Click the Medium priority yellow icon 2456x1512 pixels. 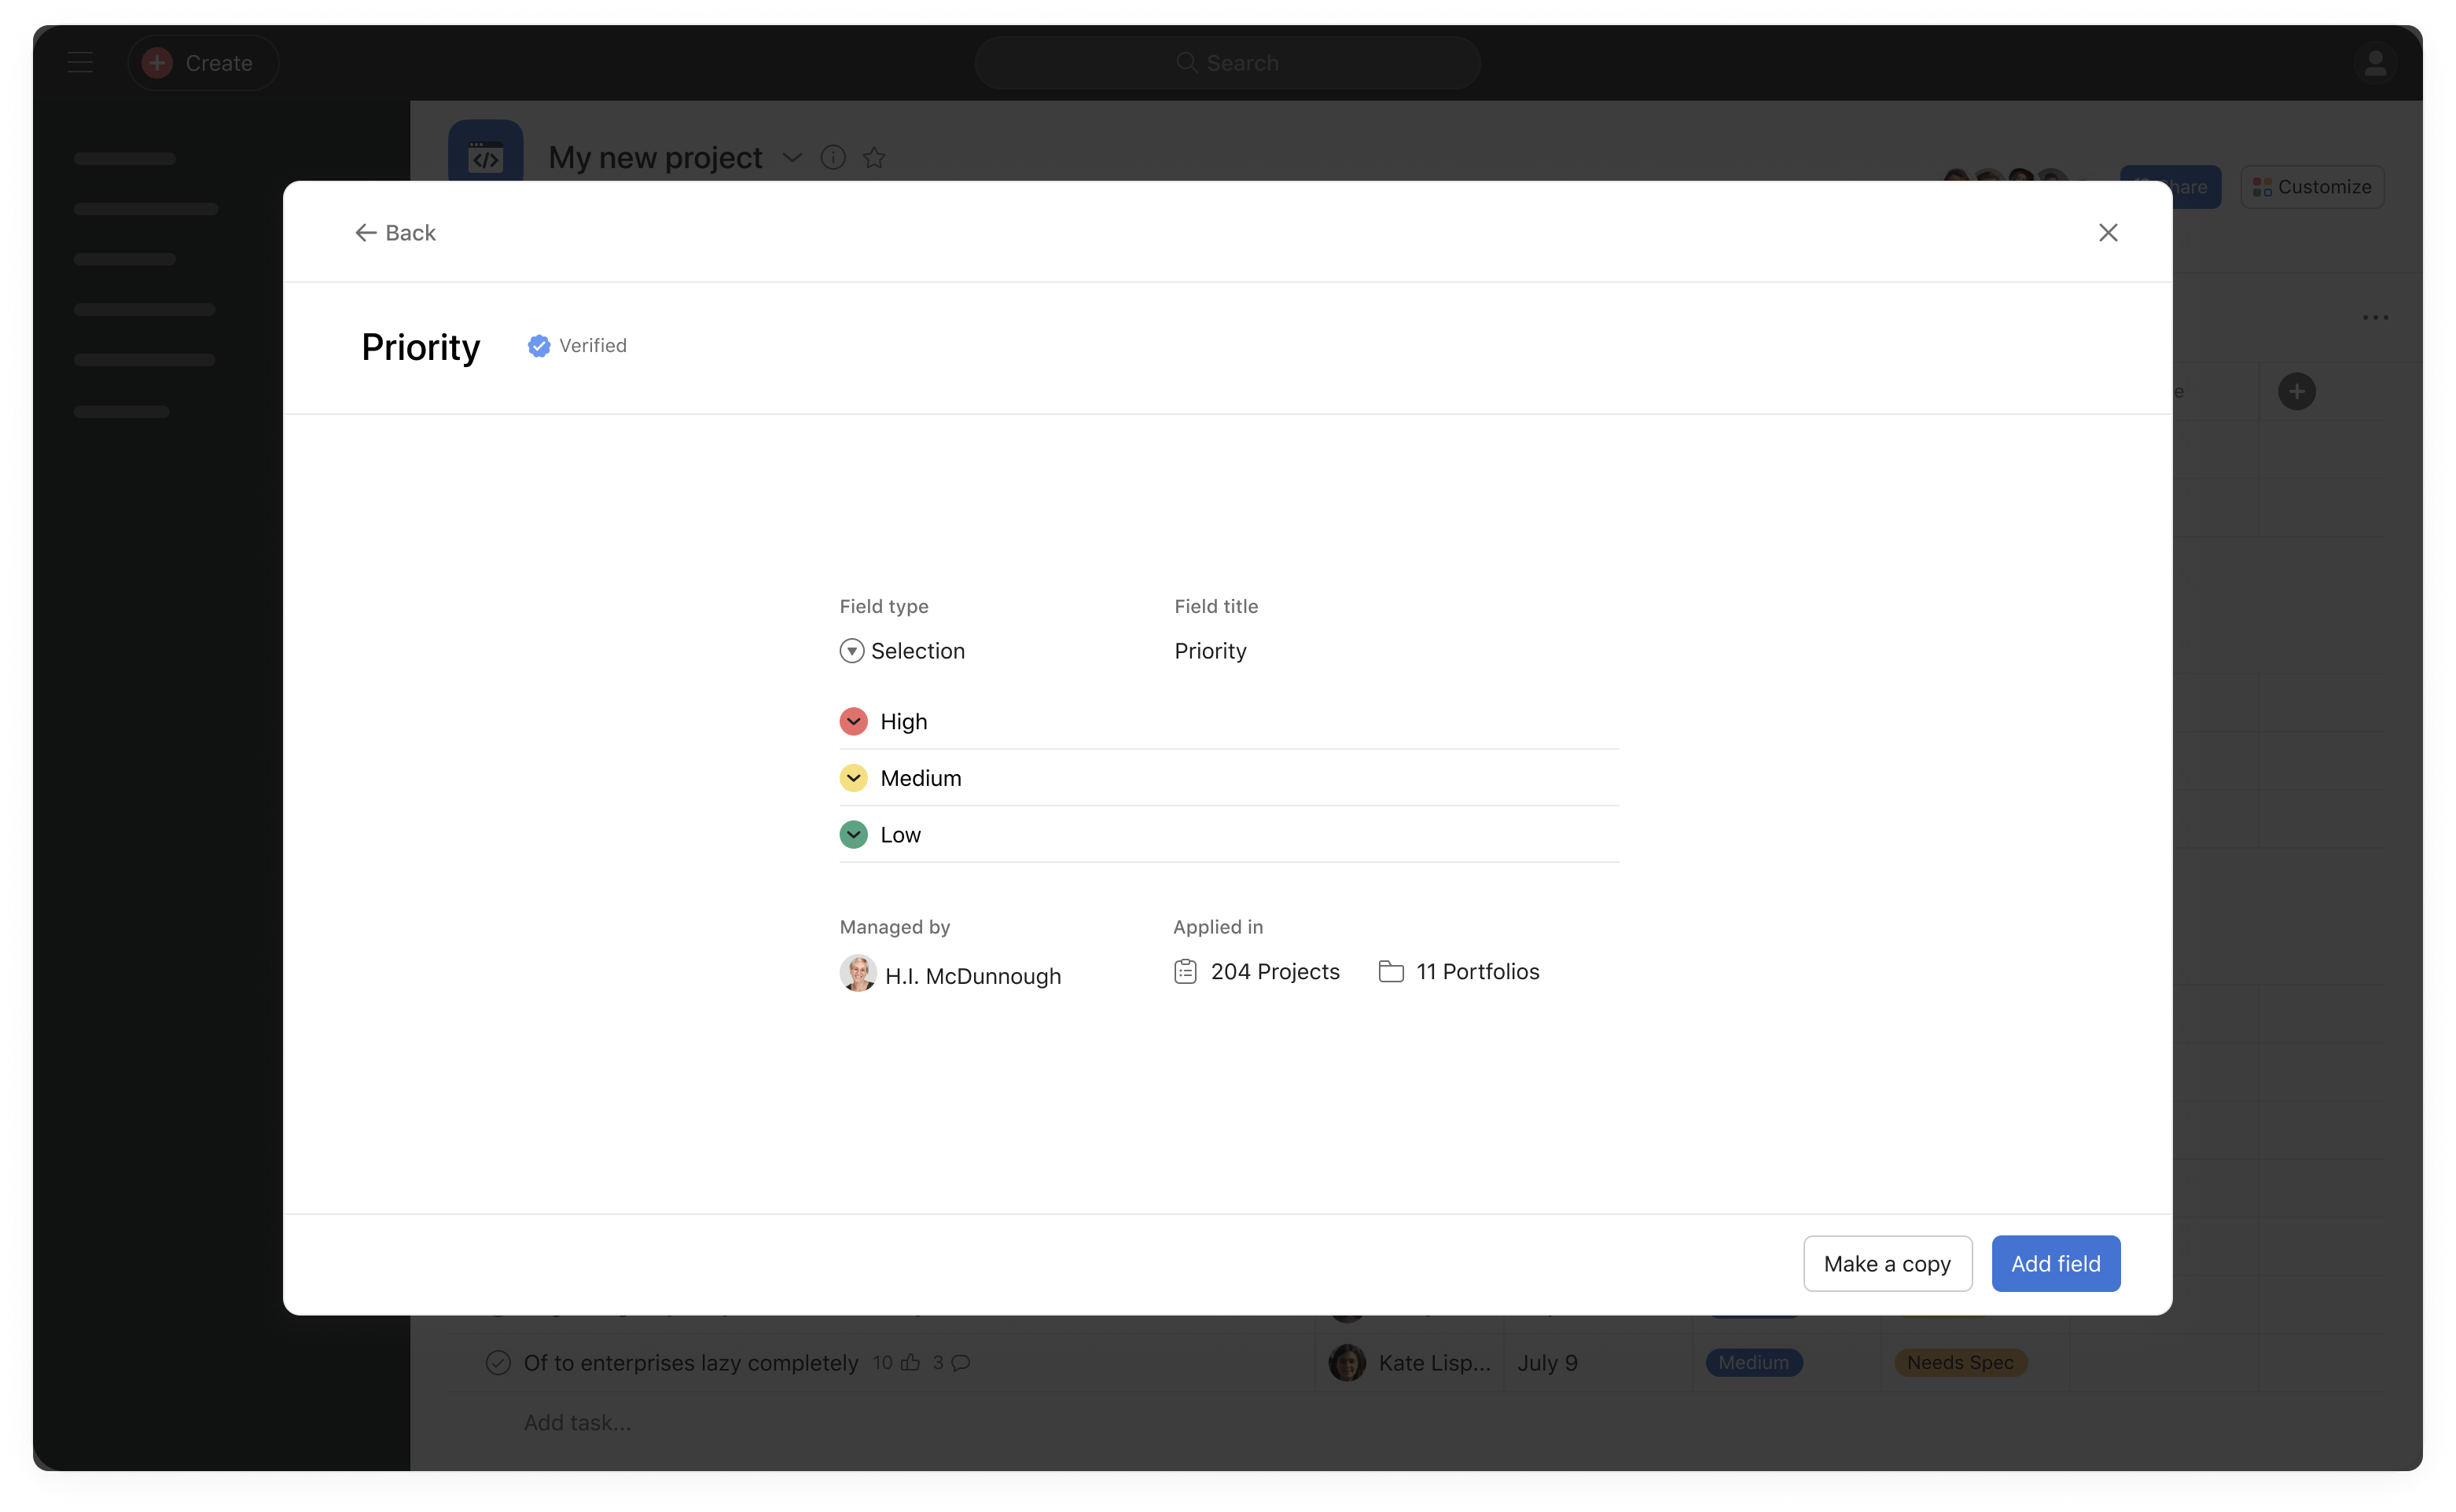pos(852,777)
